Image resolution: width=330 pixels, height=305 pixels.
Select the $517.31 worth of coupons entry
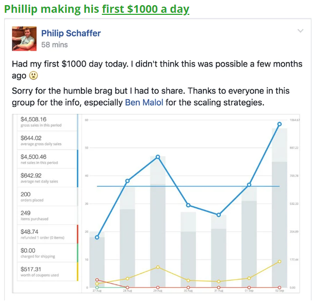click(48, 271)
